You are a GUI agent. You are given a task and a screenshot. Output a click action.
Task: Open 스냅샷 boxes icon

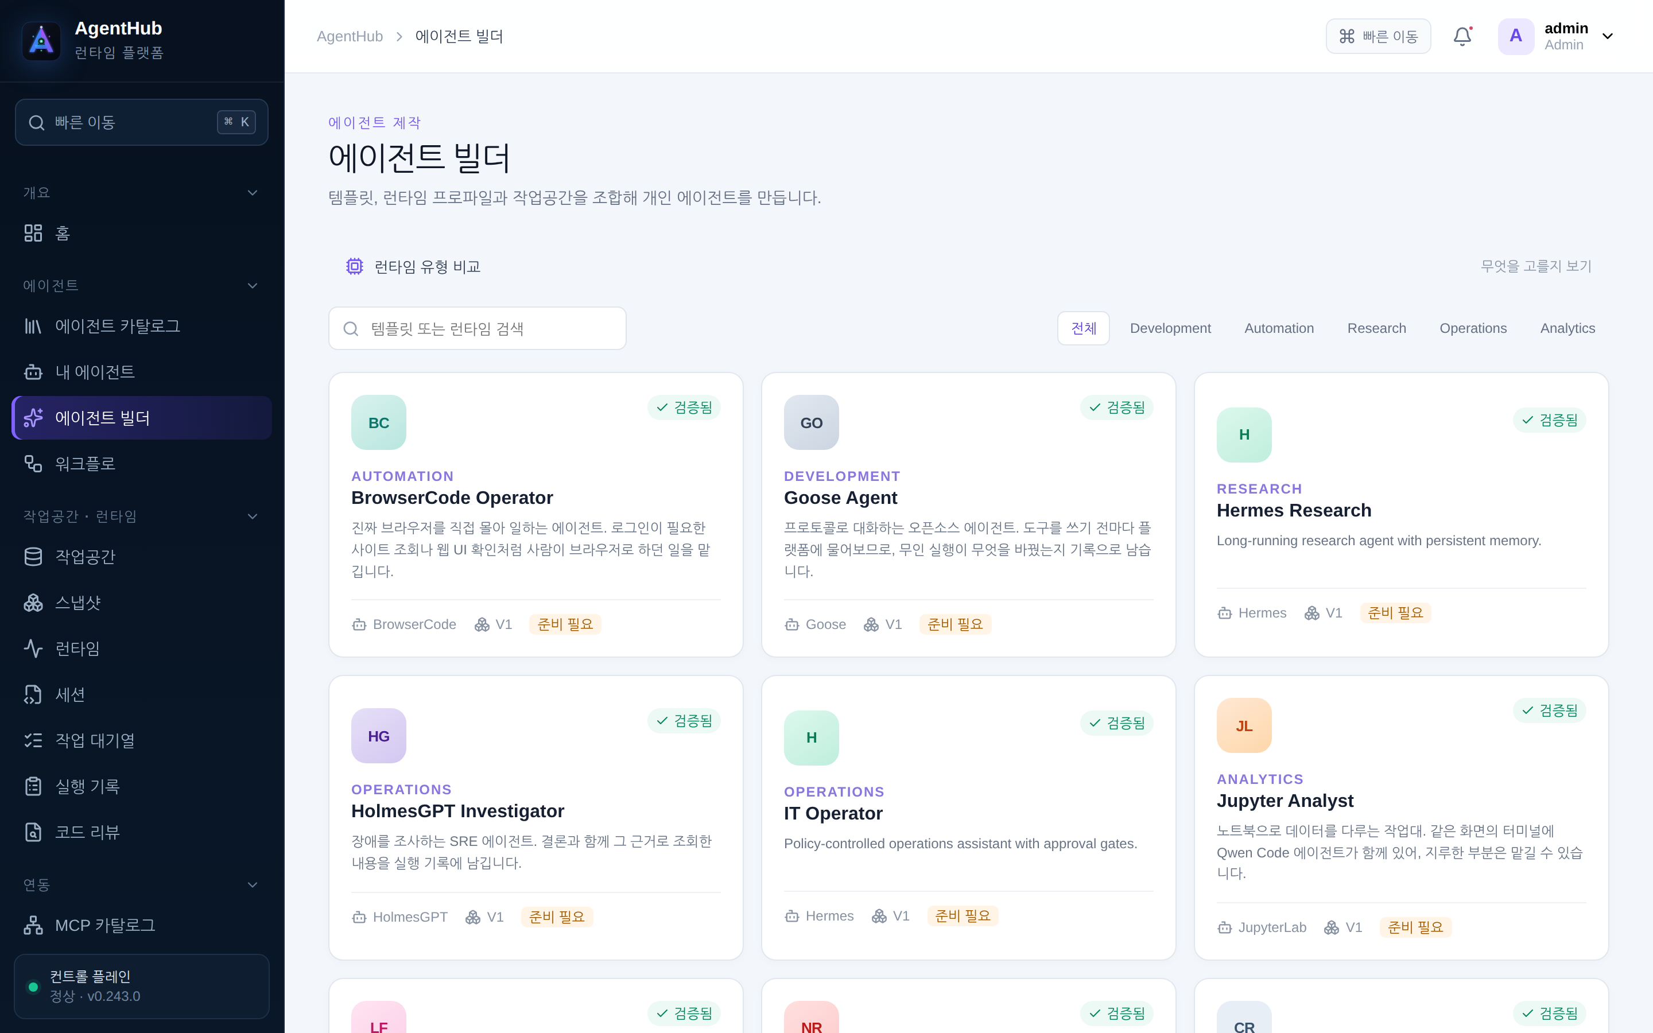coord(33,602)
